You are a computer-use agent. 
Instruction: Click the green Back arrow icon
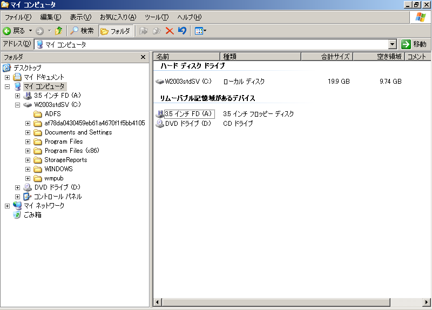tap(8, 31)
